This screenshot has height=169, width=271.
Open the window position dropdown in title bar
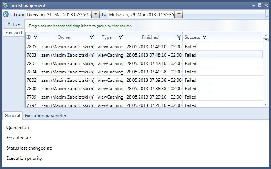[254, 6]
